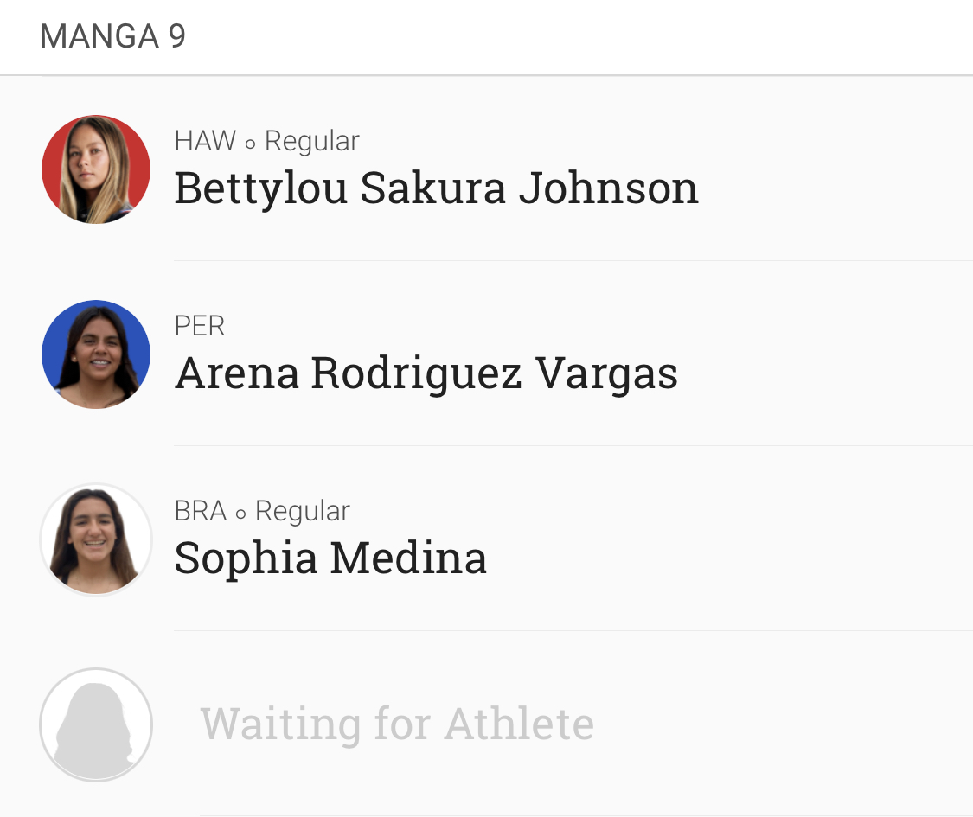Open athlete name Arena Rodriguez Vargas
The height and width of the screenshot is (817, 973).
pyautogui.click(x=426, y=374)
